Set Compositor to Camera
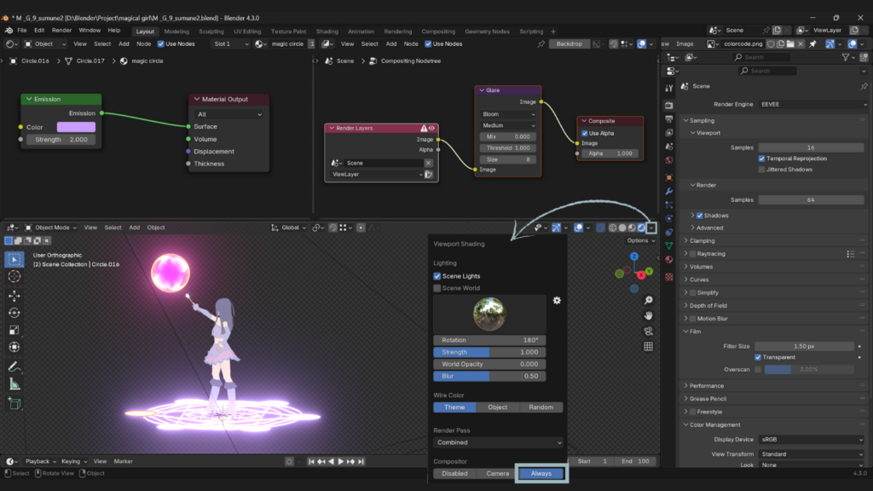Image resolution: width=873 pixels, height=491 pixels. click(498, 473)
